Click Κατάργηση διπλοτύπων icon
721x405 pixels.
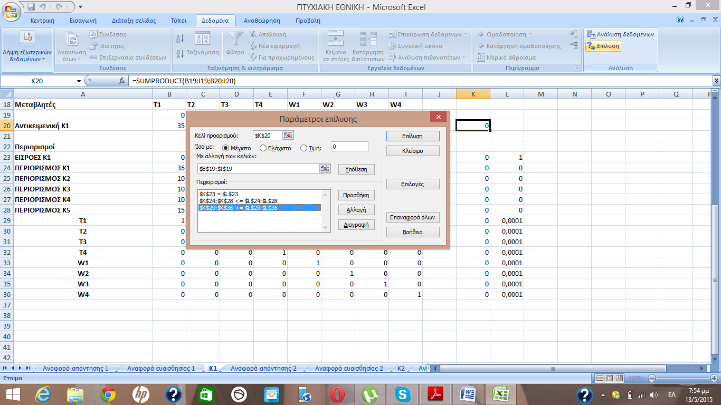tap(368, 39)
